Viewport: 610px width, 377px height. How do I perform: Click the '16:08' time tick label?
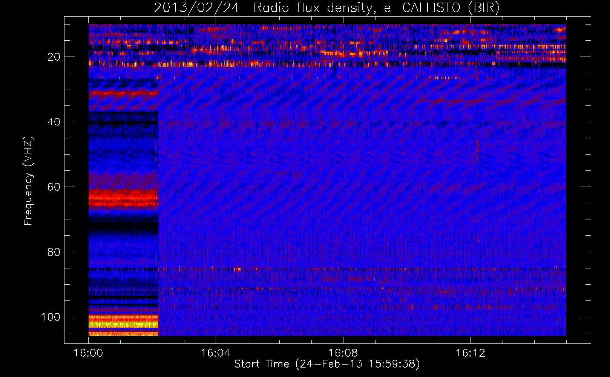click(x=343, y=353)
